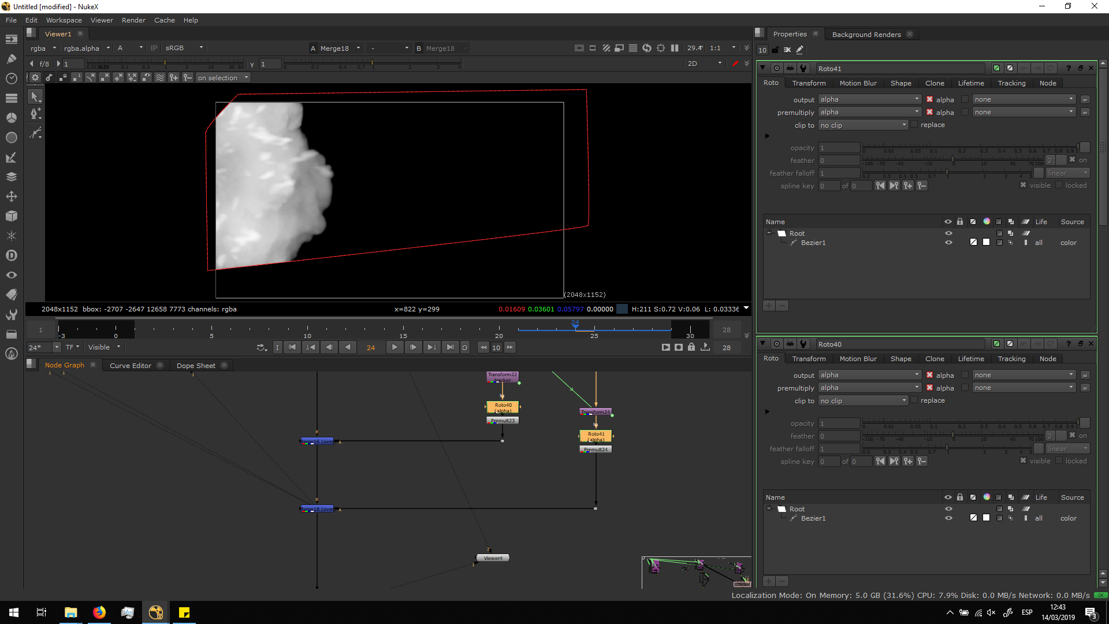Switch to the Curve Editor tab

point(131,366)
